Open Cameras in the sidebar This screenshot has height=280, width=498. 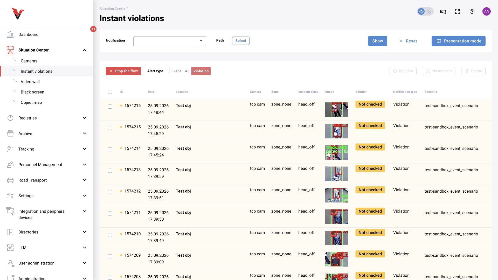click(29, 61)
